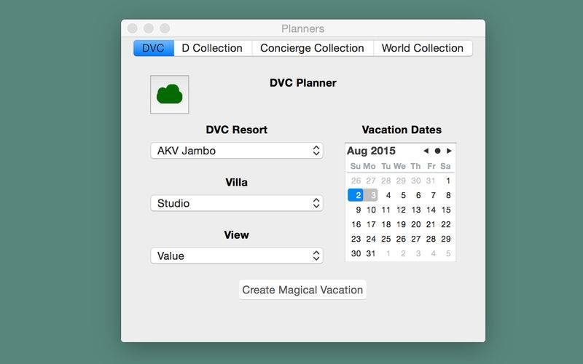Choose August 27 vacation date
The width and height of the screenshot is (583, 364).
(416, 239)
